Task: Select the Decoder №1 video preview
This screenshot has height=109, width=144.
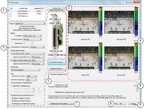Action: (x=83, y=22)
